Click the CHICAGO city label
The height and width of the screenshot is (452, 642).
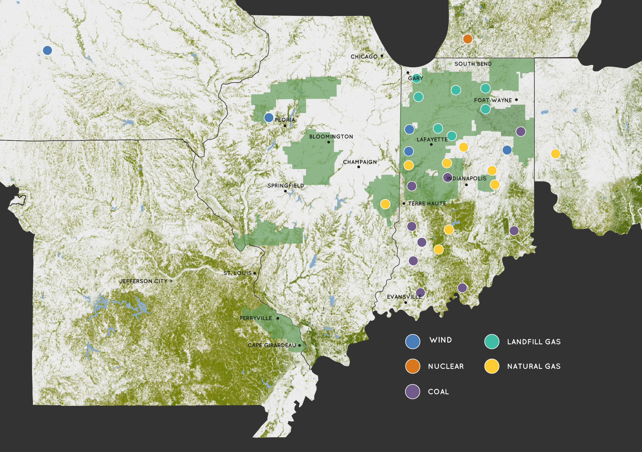pos(364,57)
